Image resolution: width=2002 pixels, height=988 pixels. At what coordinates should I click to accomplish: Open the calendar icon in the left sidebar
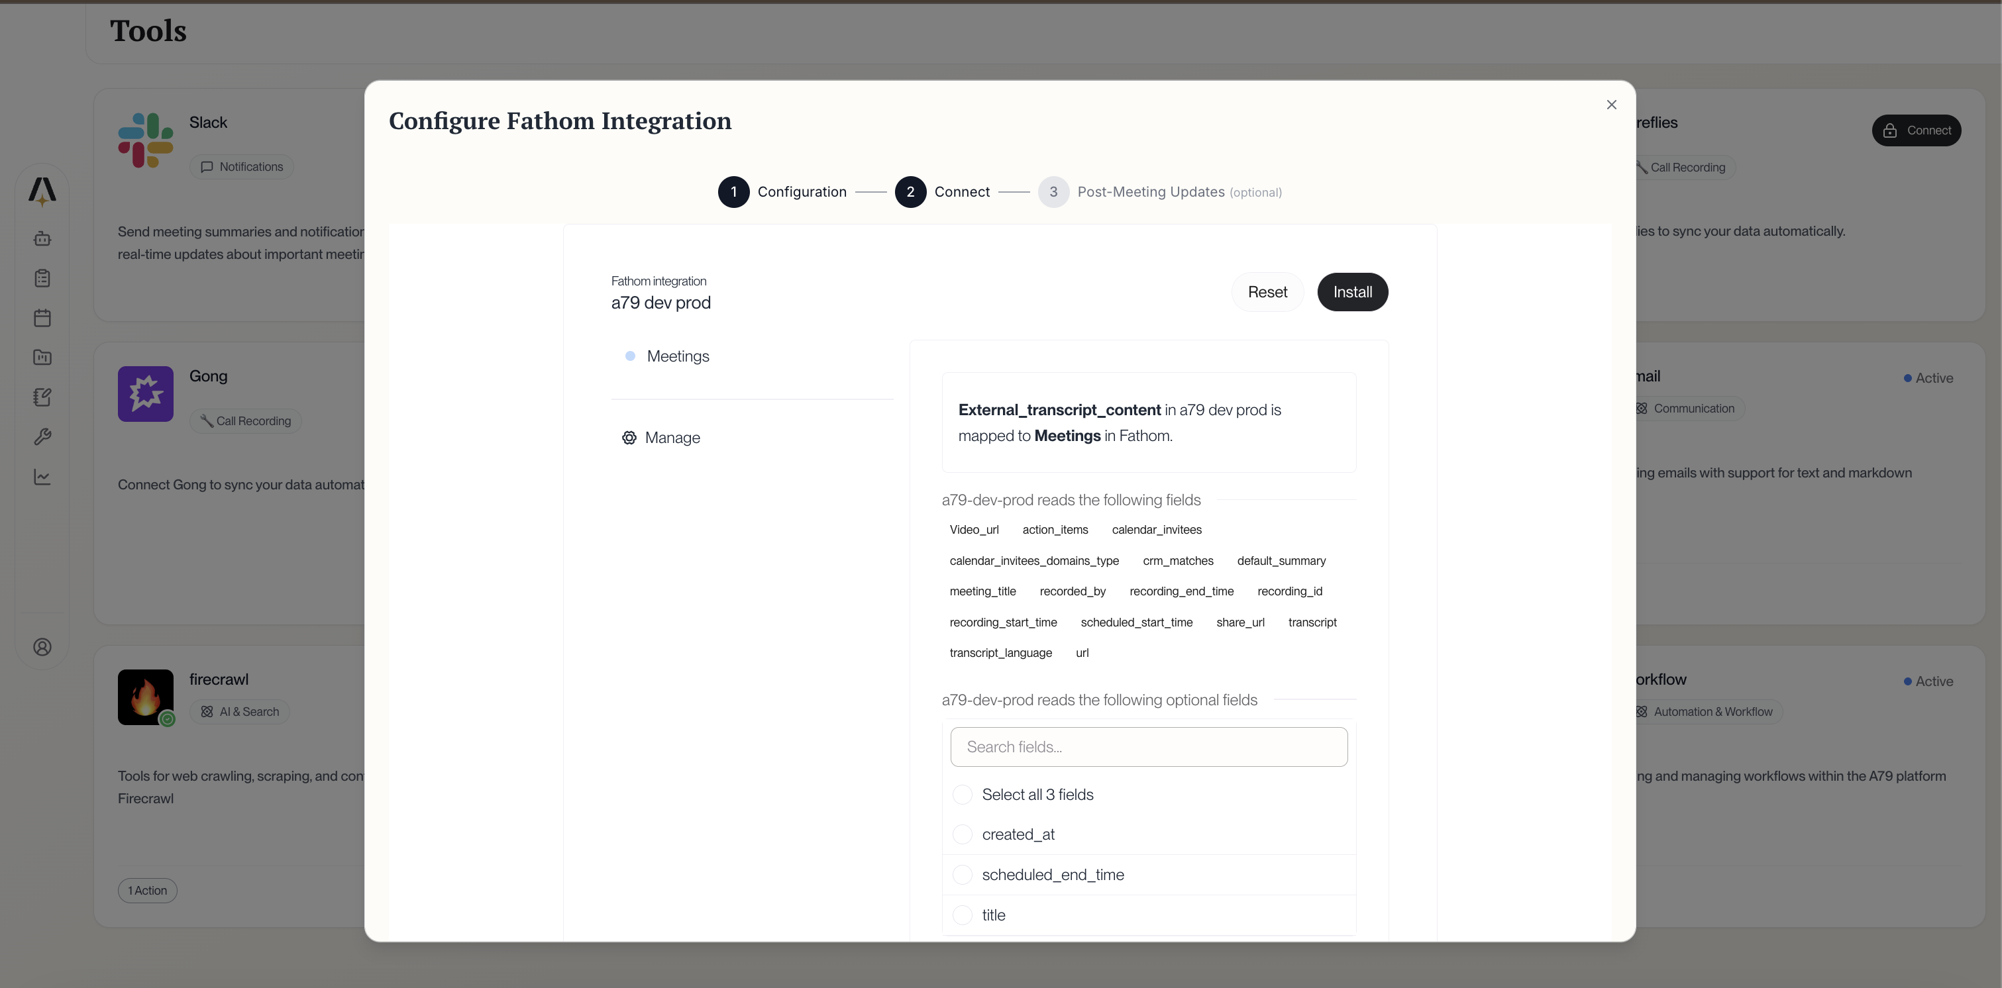click(42, 318)
